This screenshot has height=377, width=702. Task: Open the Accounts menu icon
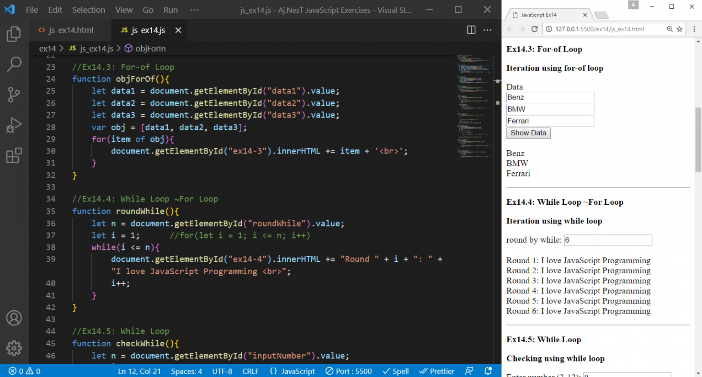(14, 318)
